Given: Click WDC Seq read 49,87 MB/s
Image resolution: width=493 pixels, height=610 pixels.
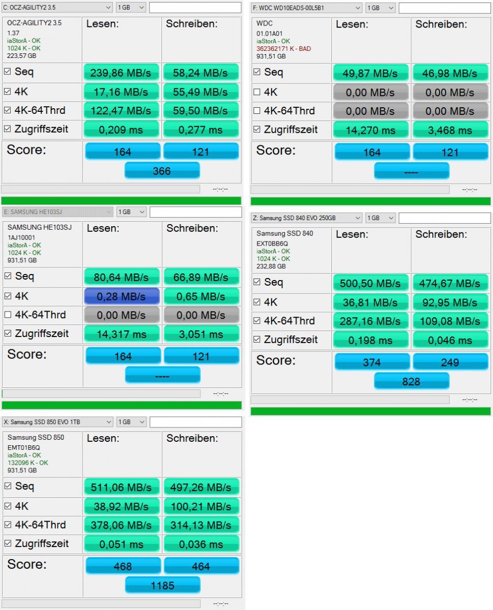Looking at the screenshot, I should coord(370,74).
